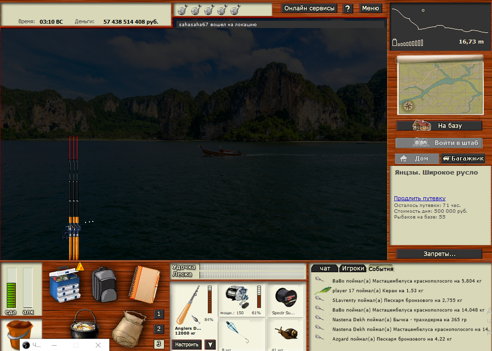Click the depth profile chart

tap(440, 26)
